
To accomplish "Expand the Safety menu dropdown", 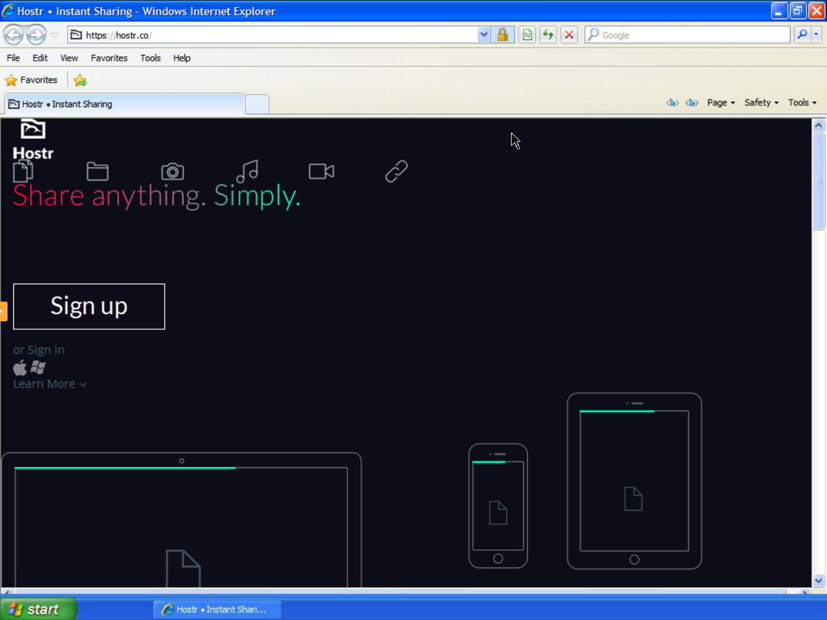I will click(x=762, y=102).
